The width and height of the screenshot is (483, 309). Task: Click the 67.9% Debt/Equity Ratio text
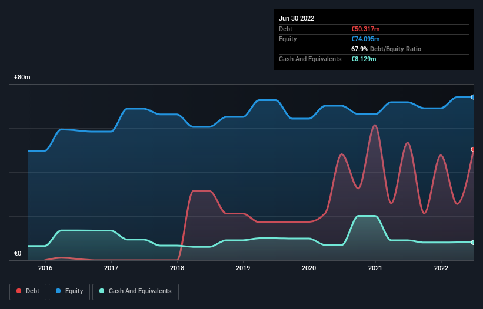386,49
